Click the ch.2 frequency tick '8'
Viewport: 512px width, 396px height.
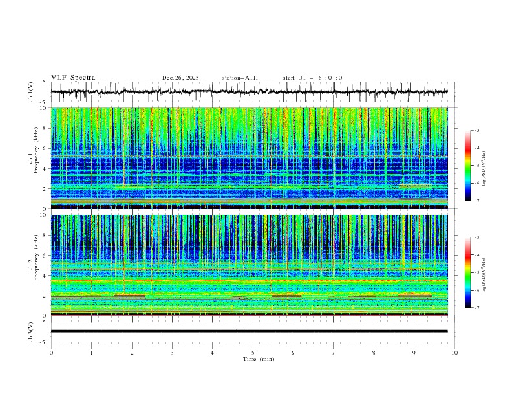pos(46,236)
